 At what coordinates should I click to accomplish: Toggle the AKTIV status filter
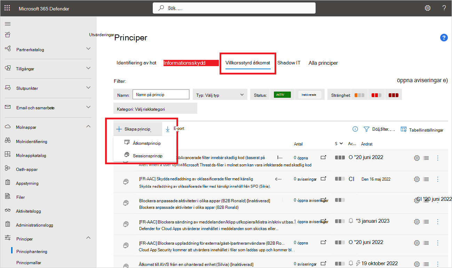pyautogui.click(x=282, y=95)
